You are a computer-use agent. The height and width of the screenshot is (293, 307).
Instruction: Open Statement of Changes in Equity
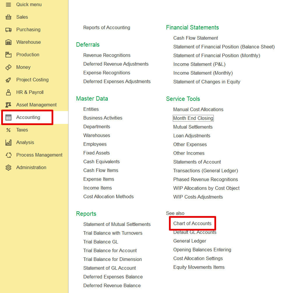click(x=207, y=82)
